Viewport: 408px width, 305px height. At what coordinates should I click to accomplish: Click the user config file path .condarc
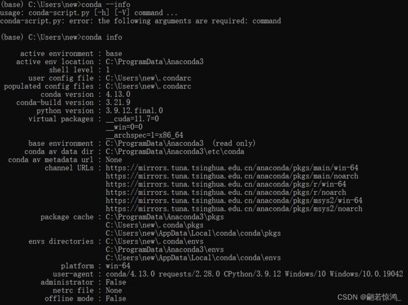pos(148,78)
